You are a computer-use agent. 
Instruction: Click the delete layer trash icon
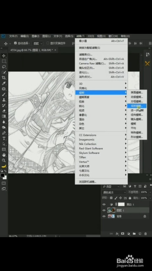(x=145, y=234)
